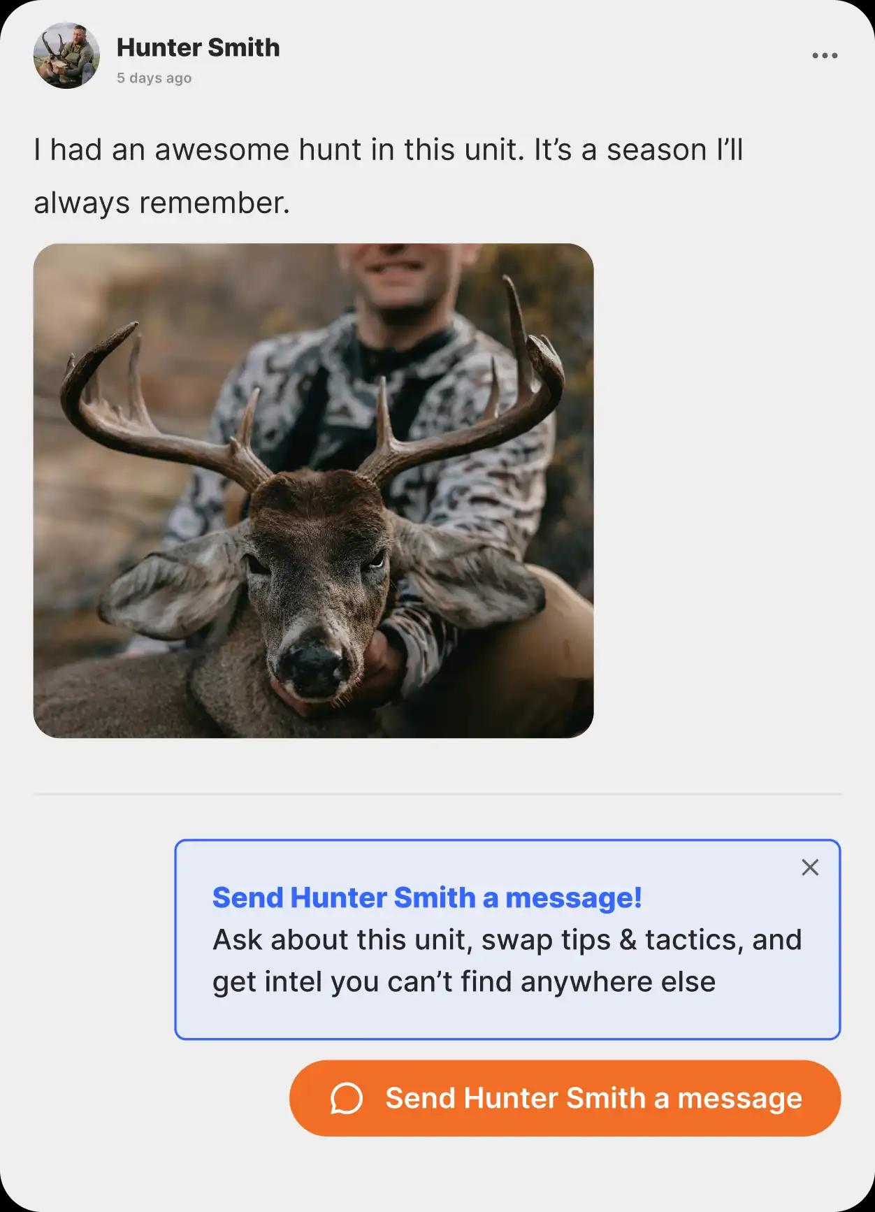Select the blue Send Hunter Smith a message! heading
The image size is (875, 1212).
coord(427,897)
